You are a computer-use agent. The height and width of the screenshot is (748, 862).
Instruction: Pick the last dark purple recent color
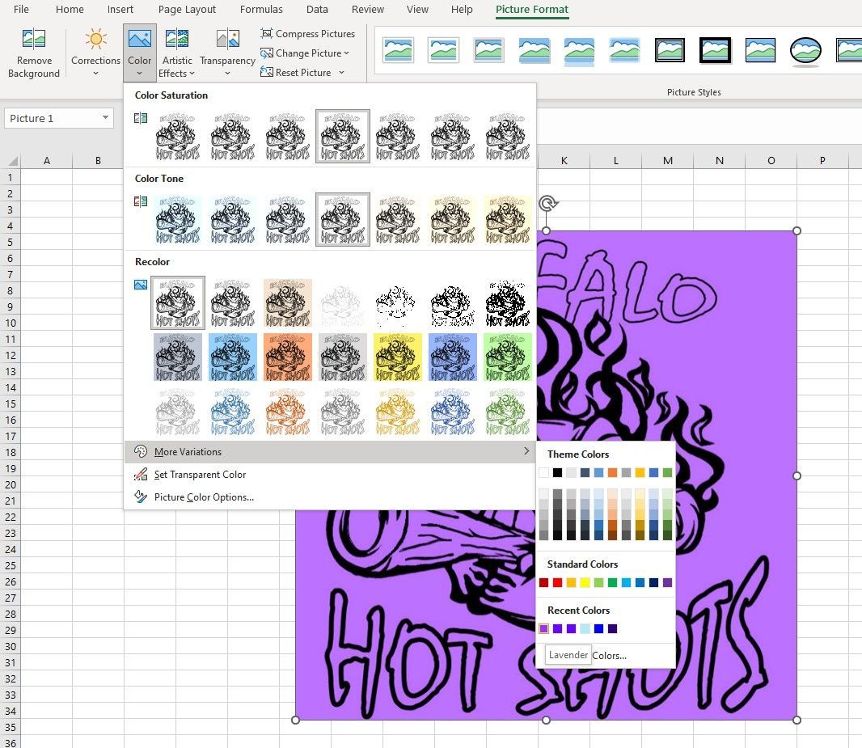click(612, 629)
